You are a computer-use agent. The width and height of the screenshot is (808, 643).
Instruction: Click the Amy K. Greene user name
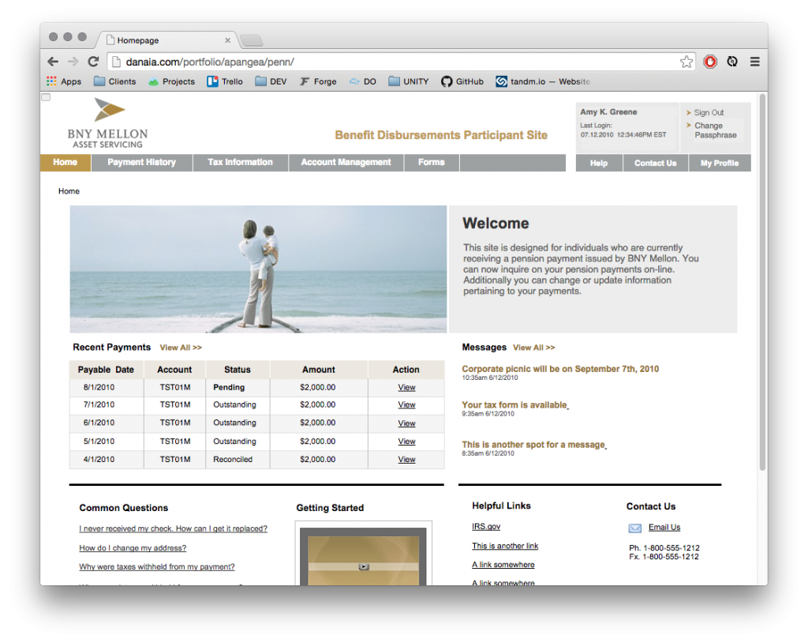click(x=608, y=112)
